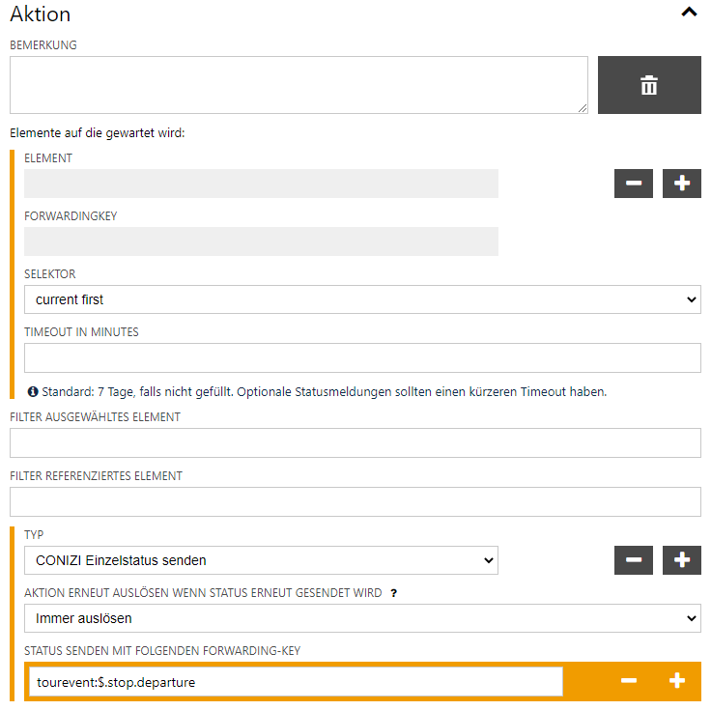
Task: Click minus icon beside Typ dropdown
Action: coord(633,560)
